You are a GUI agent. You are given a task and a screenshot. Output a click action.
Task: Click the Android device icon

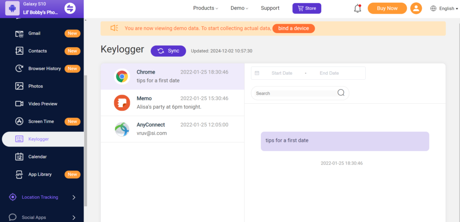pos(12,8)
